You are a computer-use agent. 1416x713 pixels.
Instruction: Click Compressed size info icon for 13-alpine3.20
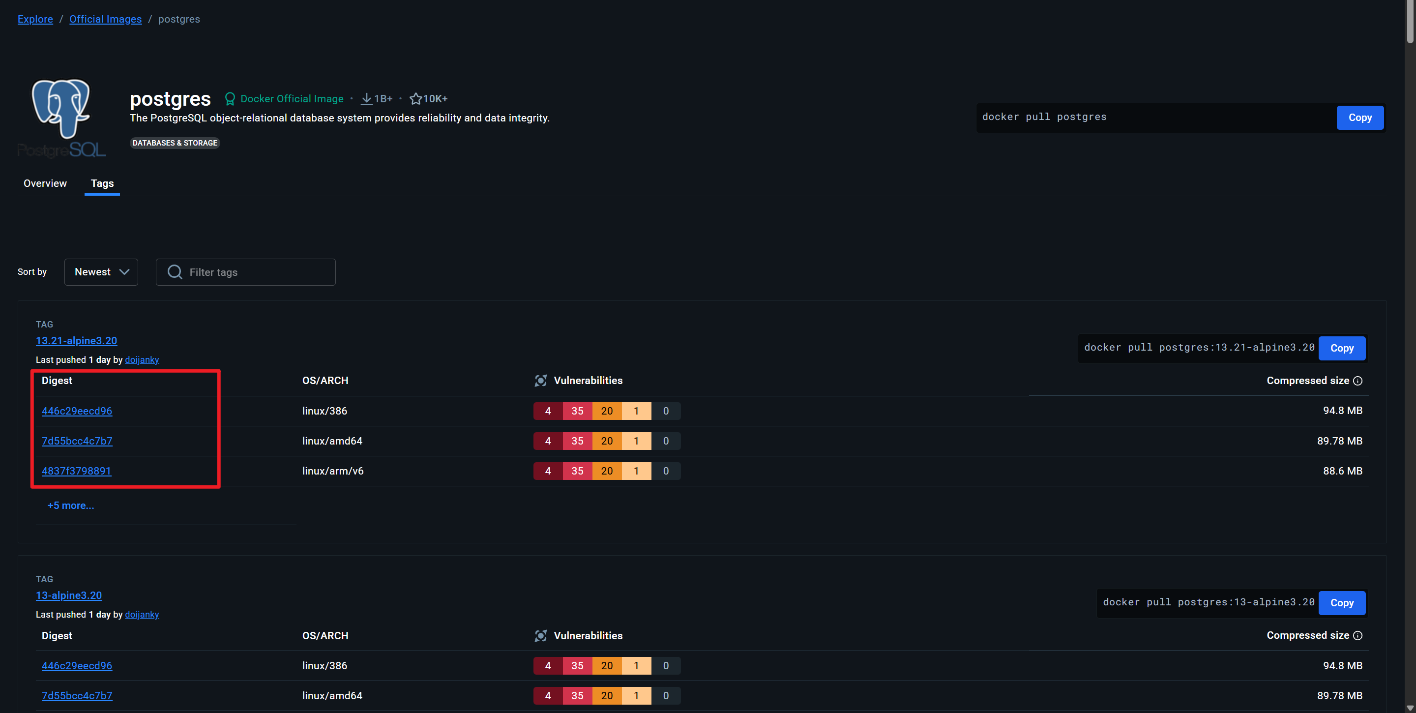click(x=1357, y=635)
